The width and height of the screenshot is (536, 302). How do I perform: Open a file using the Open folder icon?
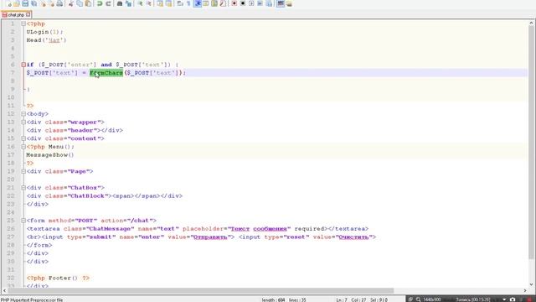[17, 3]
